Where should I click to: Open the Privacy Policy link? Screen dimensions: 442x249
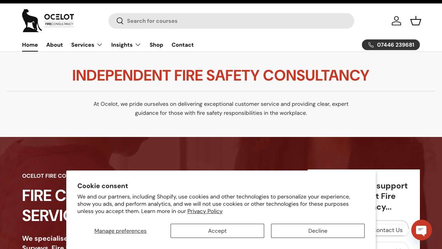pyautogui.click(x=205, y=211)
